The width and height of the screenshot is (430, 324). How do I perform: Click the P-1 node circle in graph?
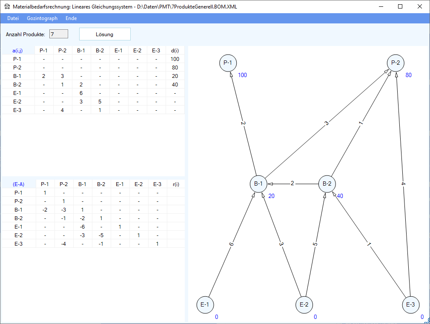[228, 63]
